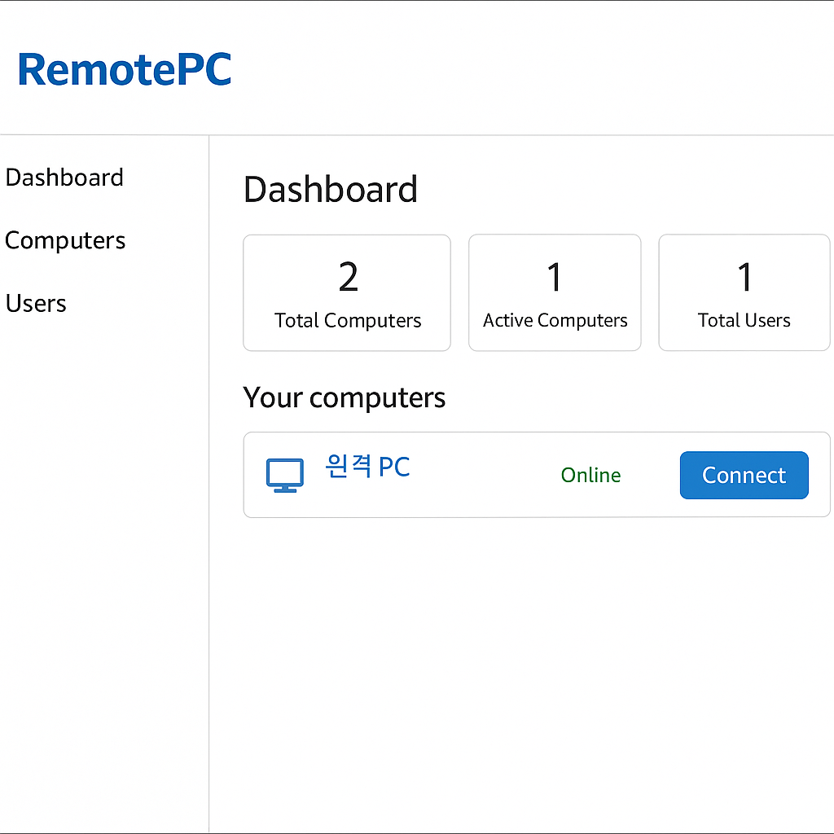The height and width of the screenshot is (834, 834).
Task: Click the main Dashboard page heading
Action: click(331, 190)
